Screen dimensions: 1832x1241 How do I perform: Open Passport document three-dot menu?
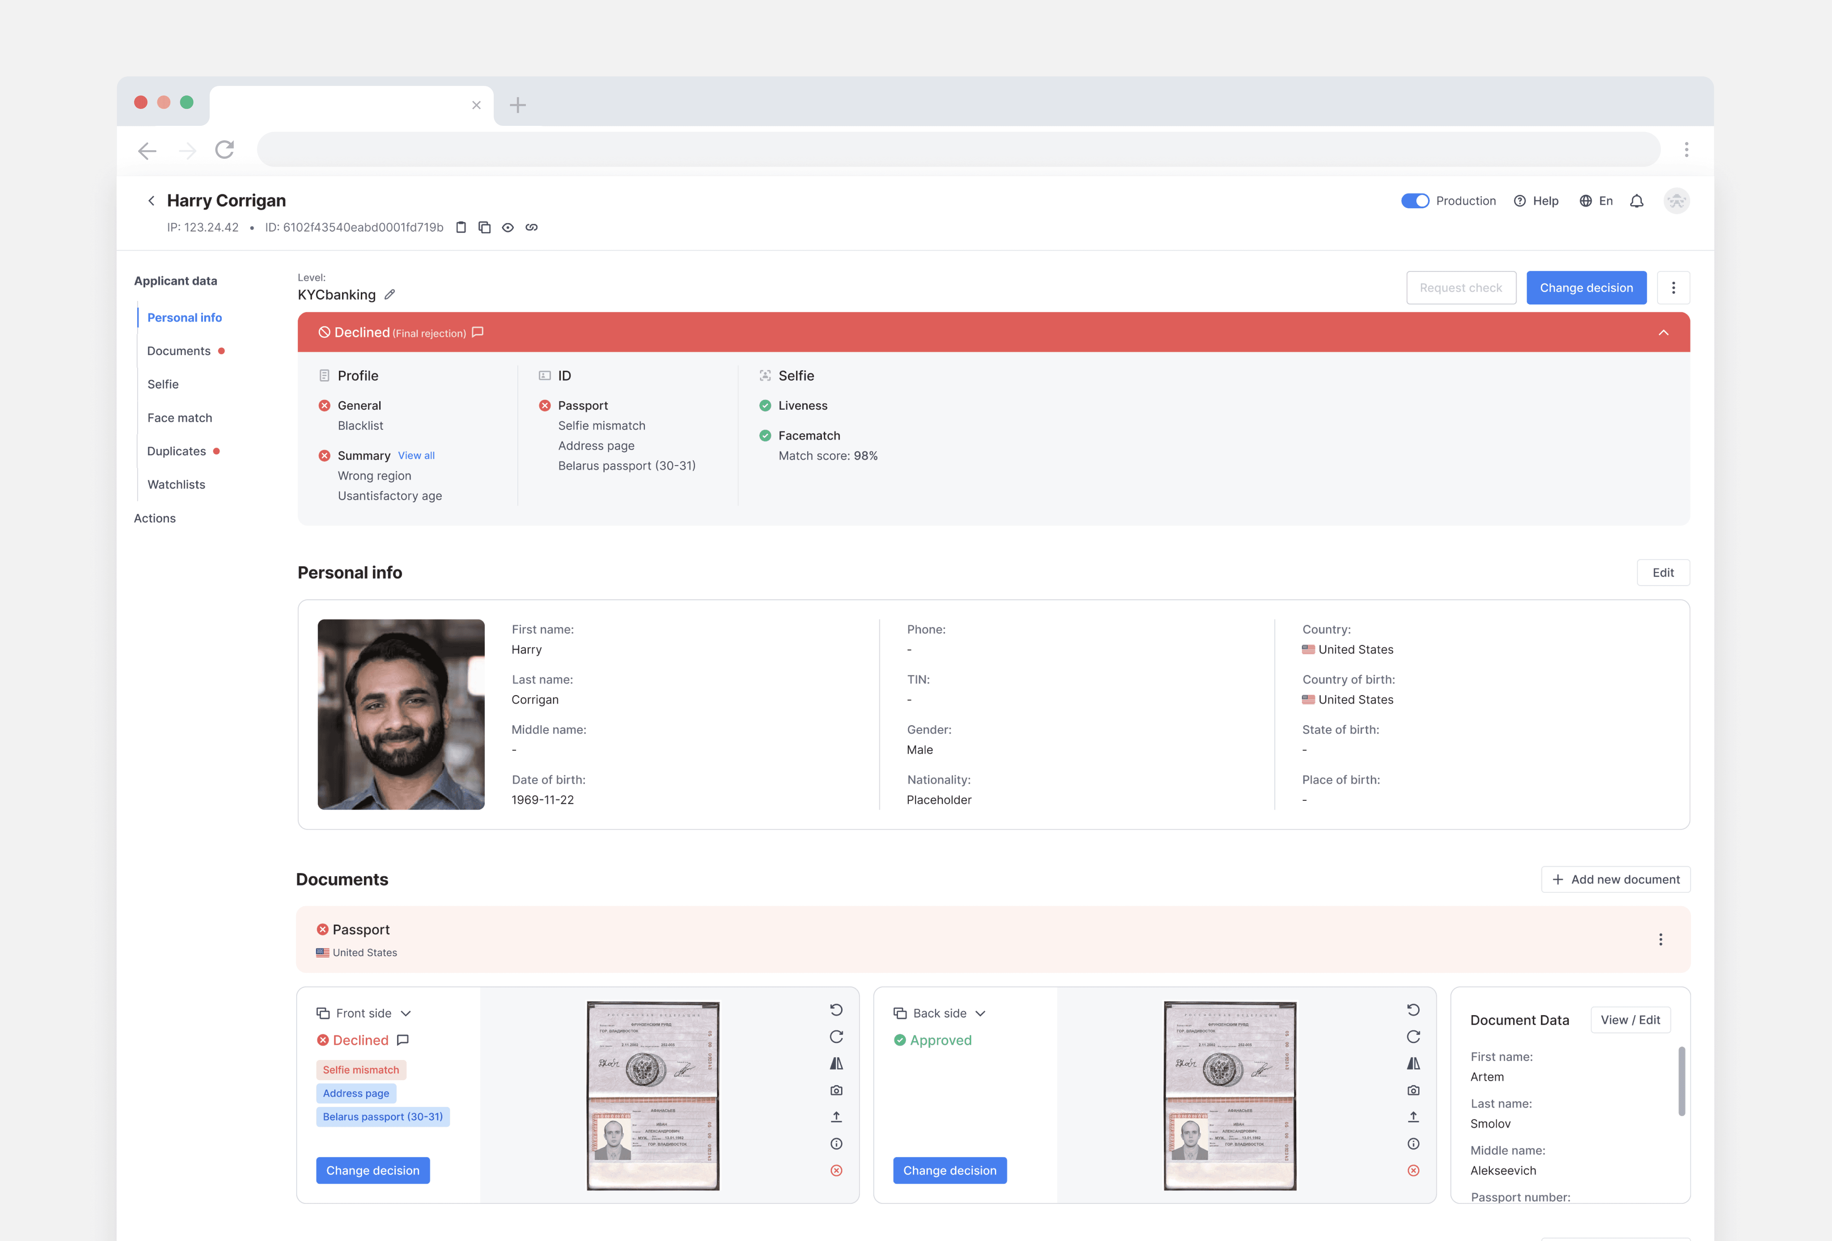pyautogui.click(x=1660, y=939)
